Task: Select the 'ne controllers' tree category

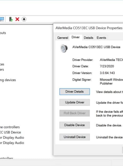Action: pyautogui.click(x=10, y=127)
